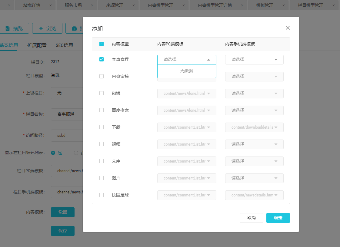Check the 微博 content model checkbox

[x=102, y=94]
